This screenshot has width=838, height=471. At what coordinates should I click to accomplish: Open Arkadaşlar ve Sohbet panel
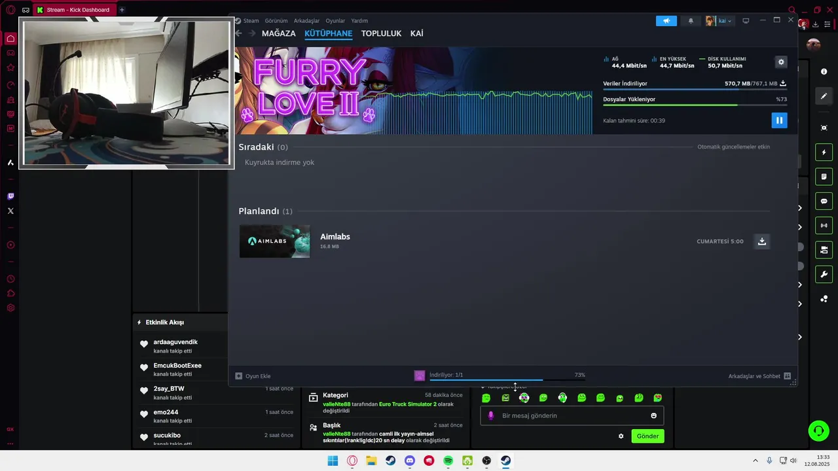tap(759, 376)
